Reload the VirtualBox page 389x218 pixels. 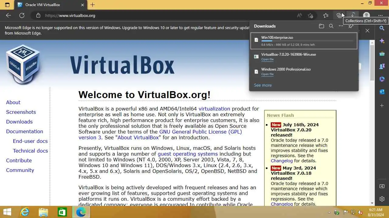[x=22, y=15]
